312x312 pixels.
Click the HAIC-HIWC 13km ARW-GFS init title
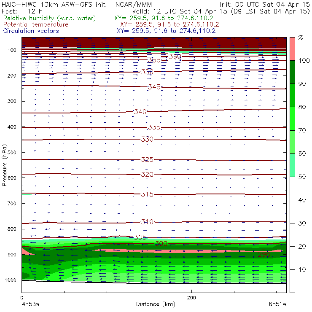[x=53, y=5]
